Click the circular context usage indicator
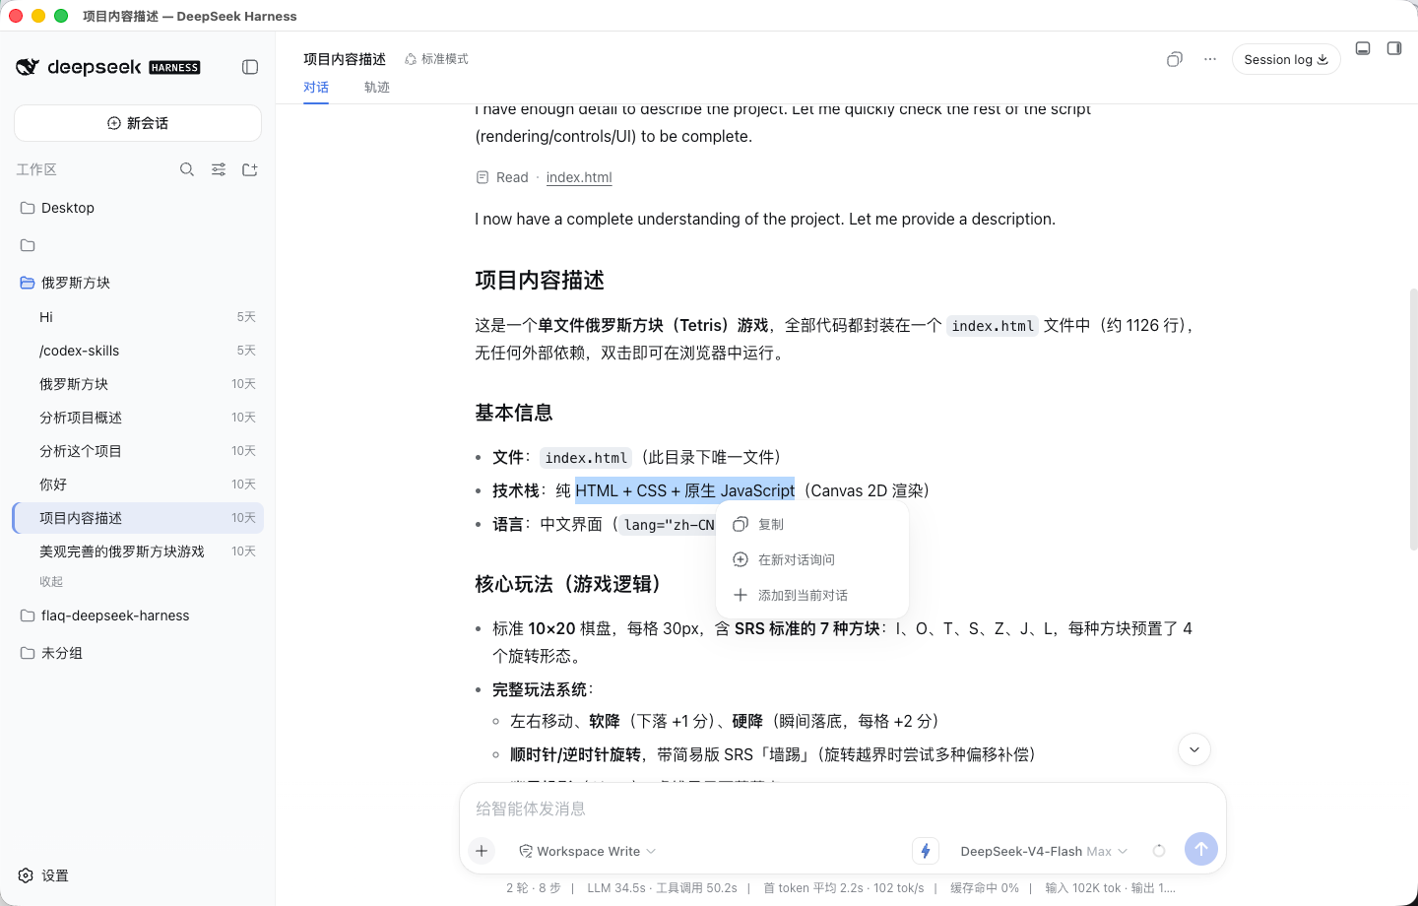 [x=1159, y=851]
